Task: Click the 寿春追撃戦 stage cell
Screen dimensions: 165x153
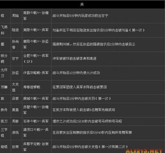Action: pos(37,88)
